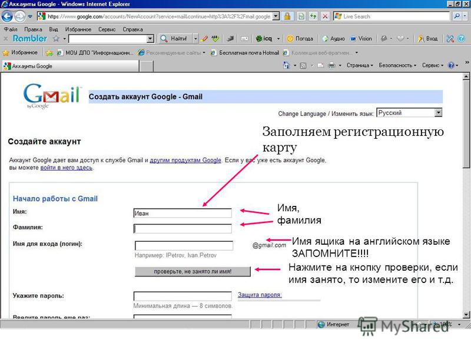
Task: Follow the войти в него здесь link
Action: (x=67, y=168)
